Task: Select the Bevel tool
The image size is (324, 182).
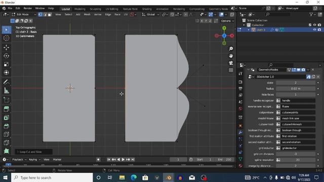Action: pos(7,126)
